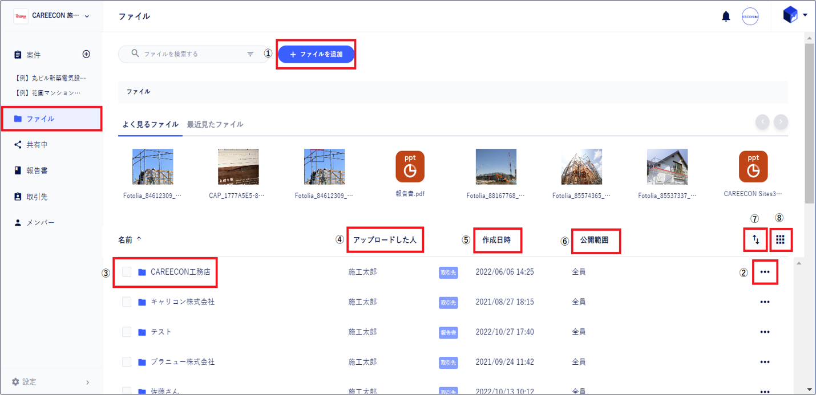Open the search filter options icon
The height and width of the screenshot is (395, 816).
pyautogui.click(x=250, y=54)
